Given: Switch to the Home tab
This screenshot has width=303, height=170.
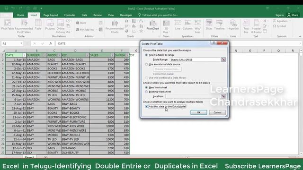Looking at the screenshot, I should pos(20,15).
